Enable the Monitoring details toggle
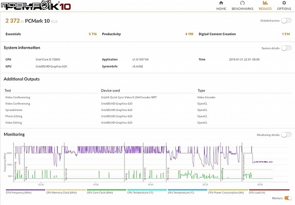This screenshot has width=295, height=205. coord(286,135)
